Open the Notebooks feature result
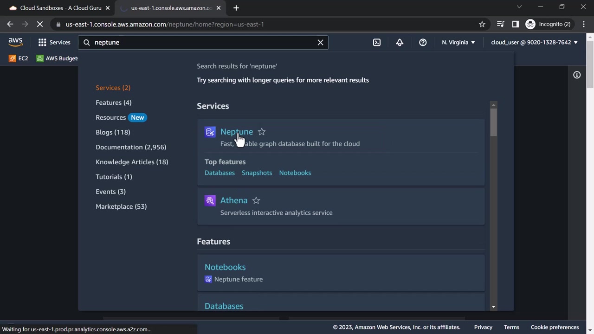This screenshot has height=334, width=594. 225,267
